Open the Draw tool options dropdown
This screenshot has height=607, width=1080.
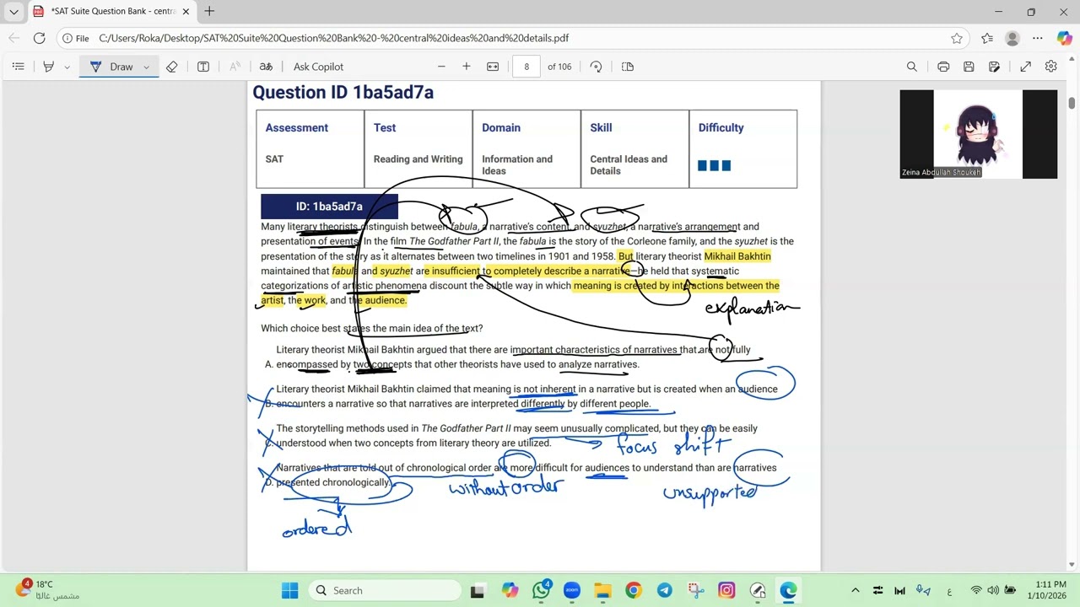coord(146,67)
